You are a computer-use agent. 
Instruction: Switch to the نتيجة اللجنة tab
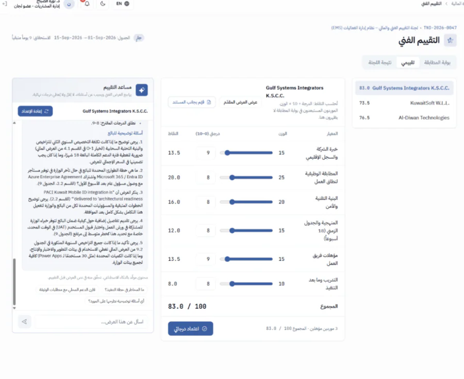click(379, 62)
